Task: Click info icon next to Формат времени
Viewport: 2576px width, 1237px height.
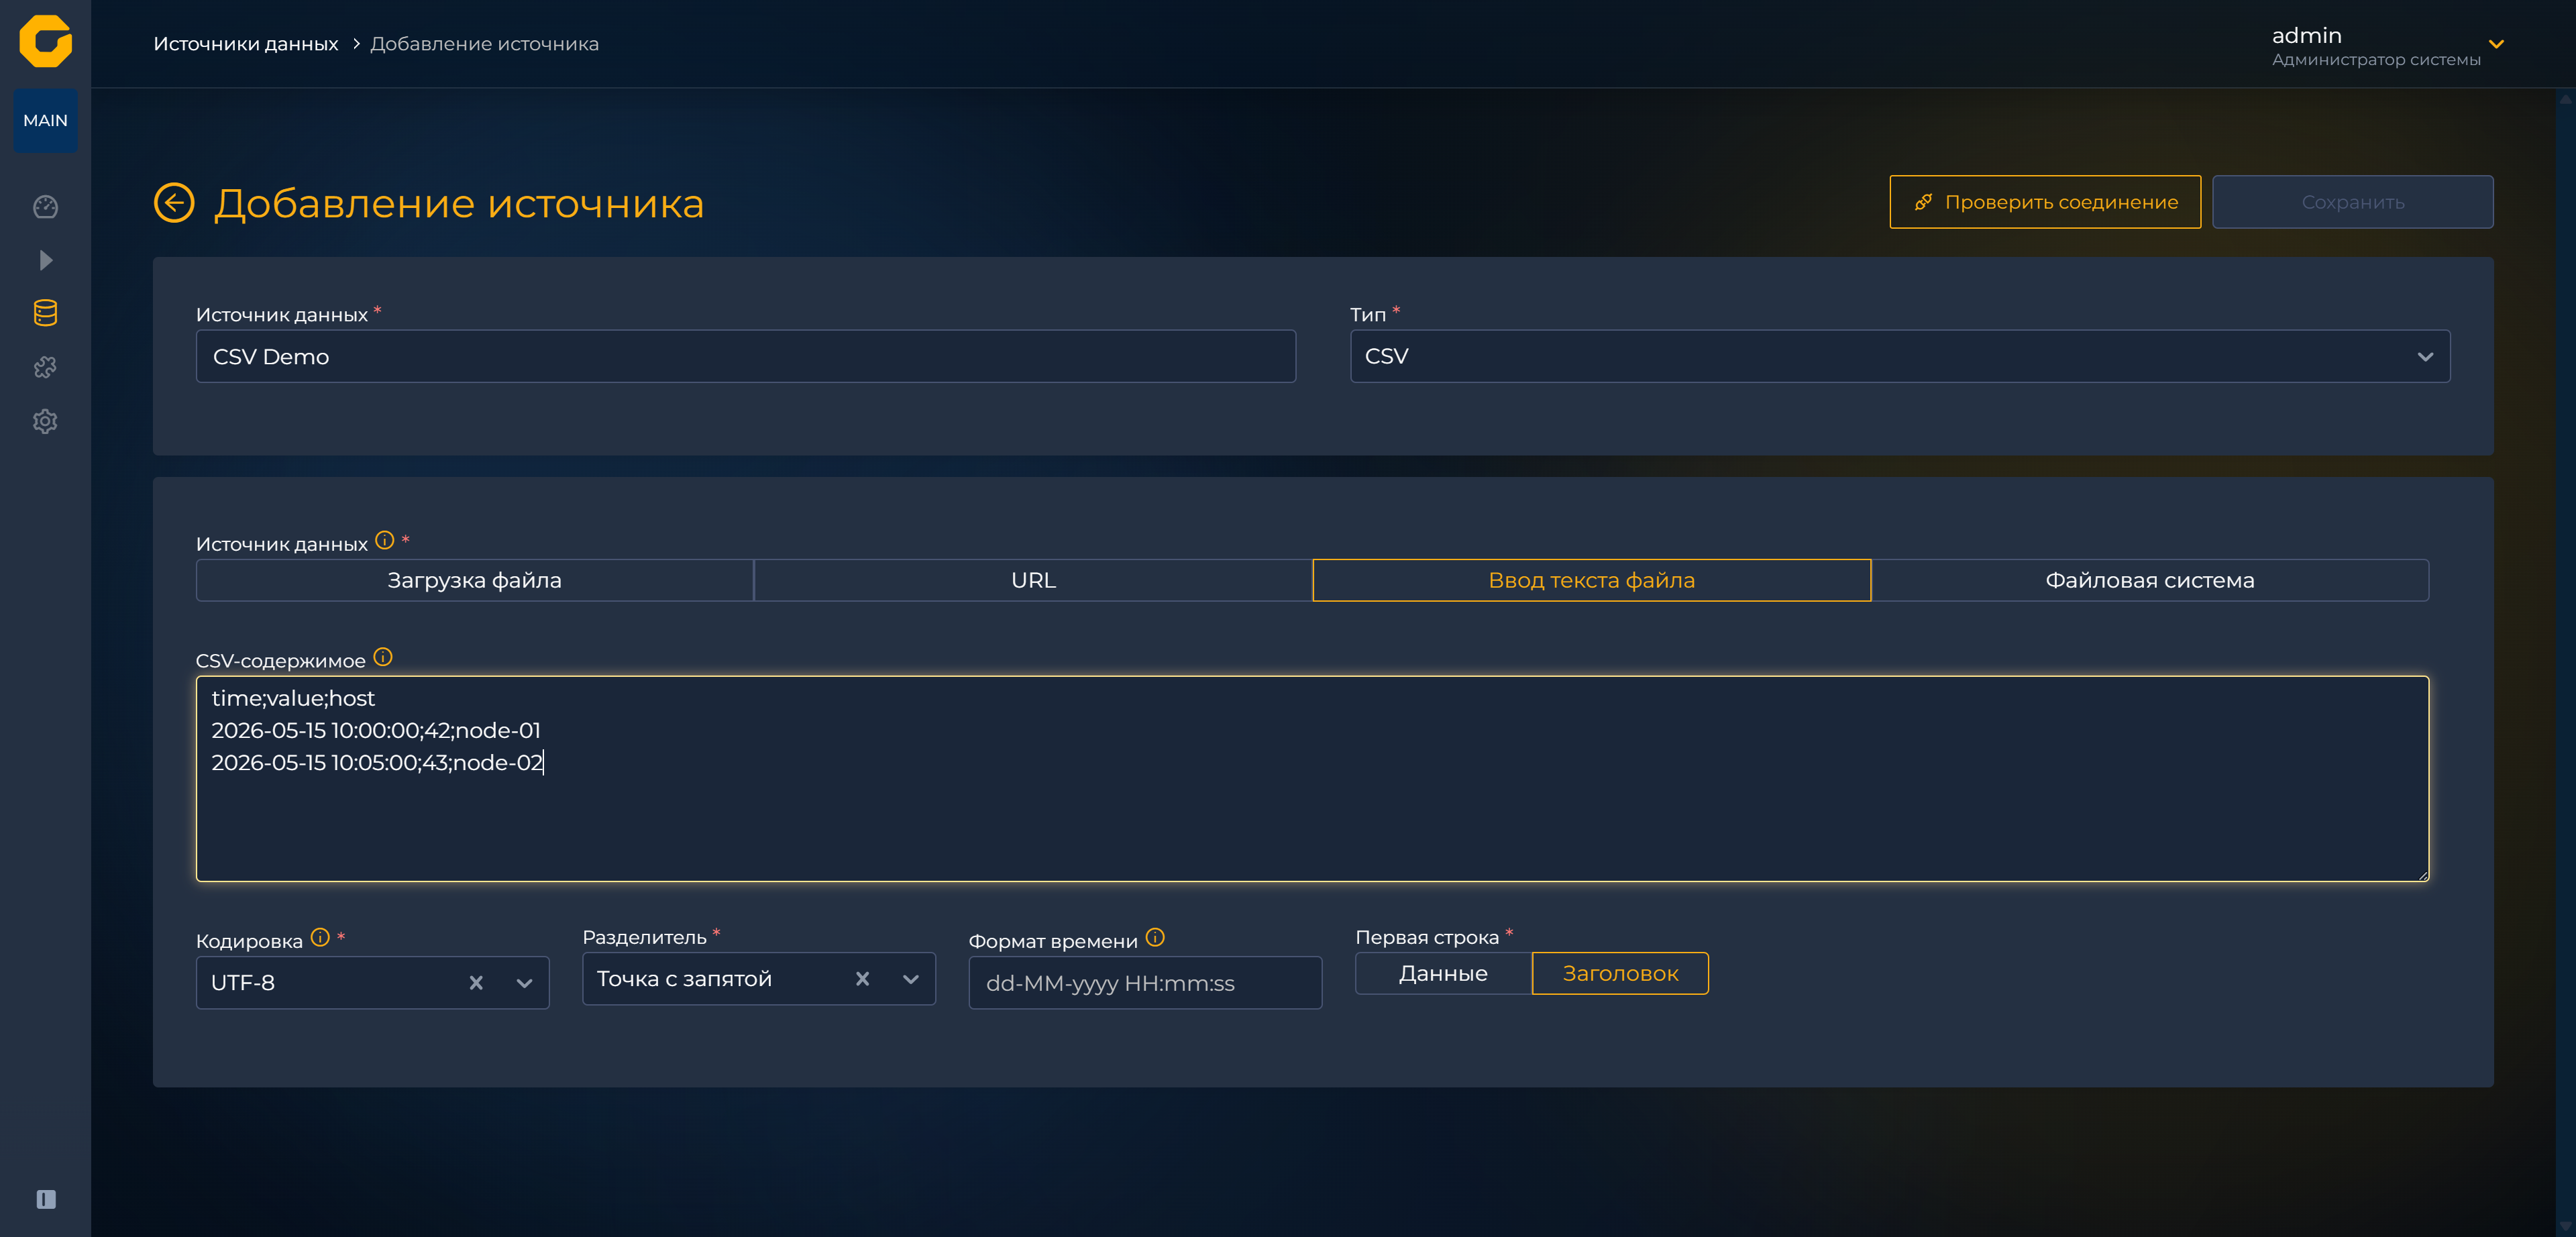Action: [x=1155, y=937]
